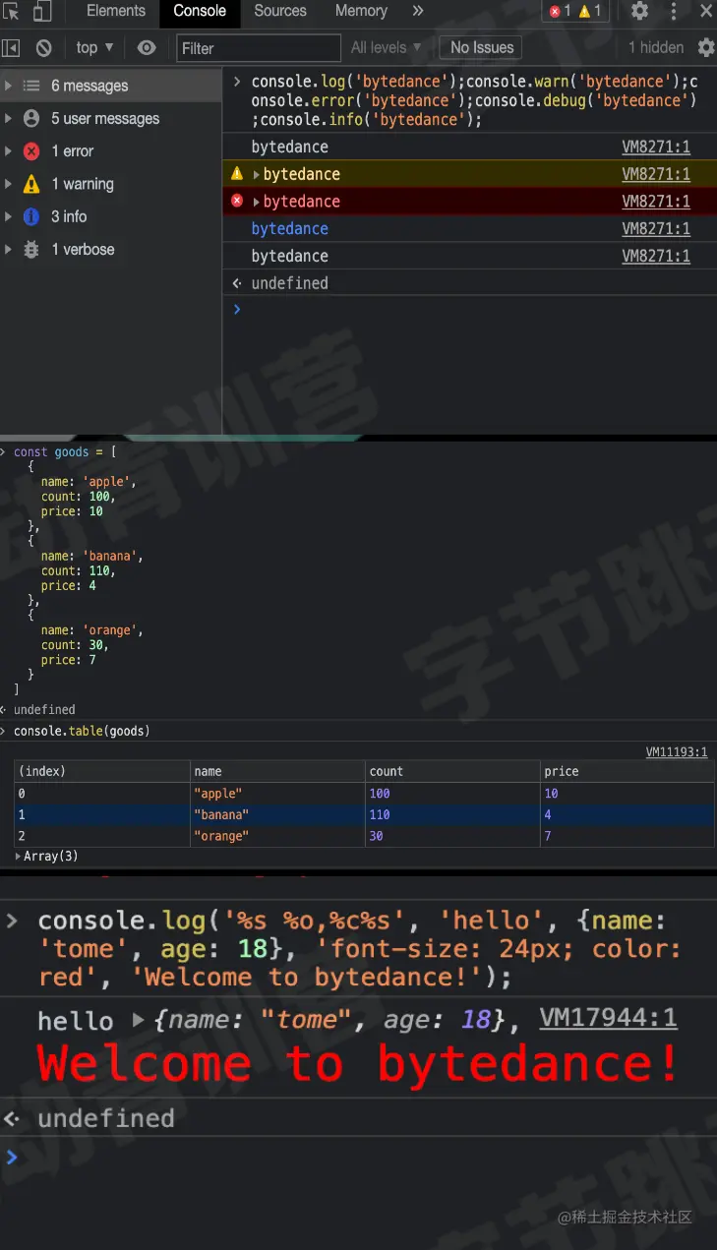This screenshot has width=717, height=1250.
Task: Toggle the live expression eye icon
Action: [147, 47]
